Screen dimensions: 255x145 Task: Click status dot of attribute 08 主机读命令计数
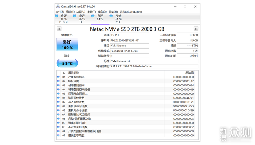[x=59, y=106]
